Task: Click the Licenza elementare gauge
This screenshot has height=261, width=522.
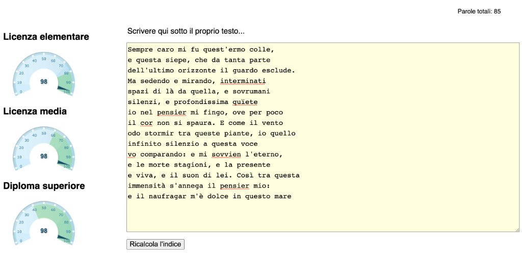Action: (x=44, y=74)
